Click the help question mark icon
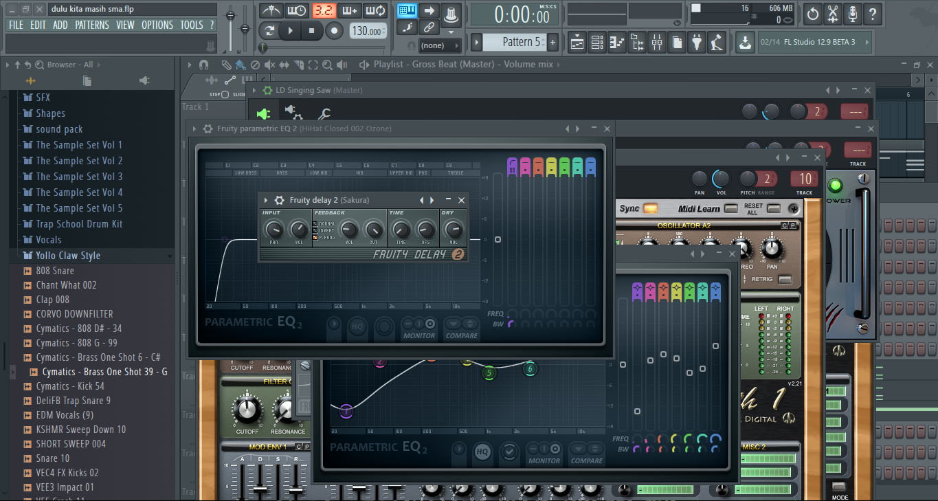 tap(873, 14)
